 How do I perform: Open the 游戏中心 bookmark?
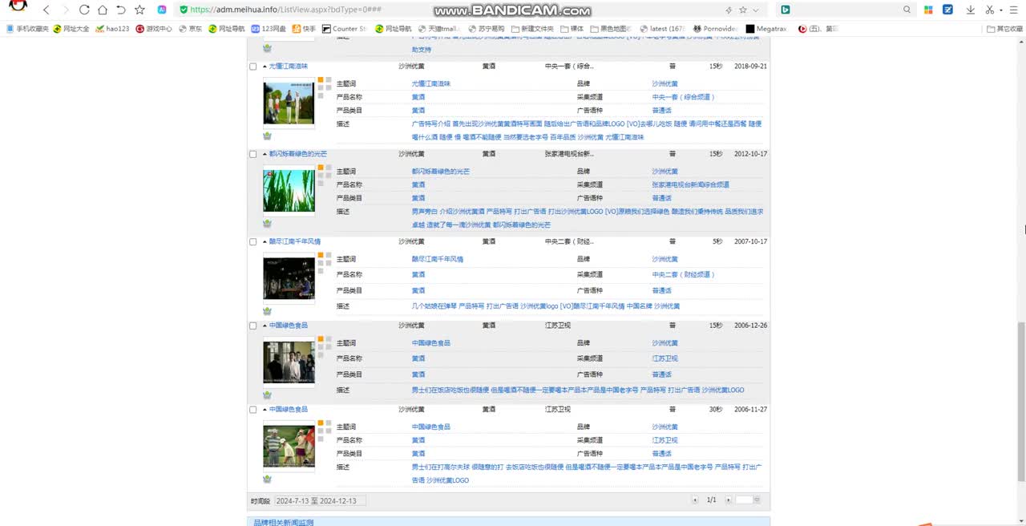154,29
